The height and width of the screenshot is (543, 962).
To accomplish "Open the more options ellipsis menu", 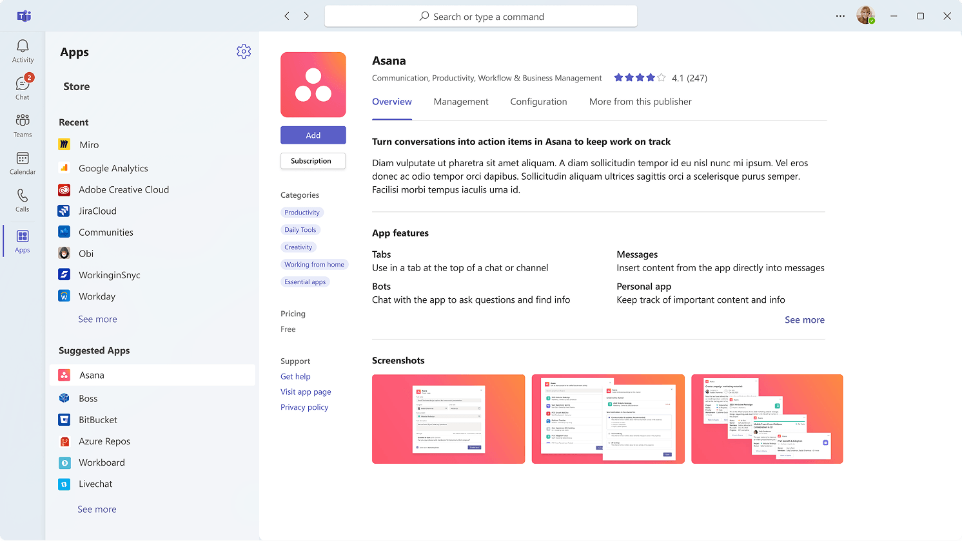I will (x=840, y=16).
